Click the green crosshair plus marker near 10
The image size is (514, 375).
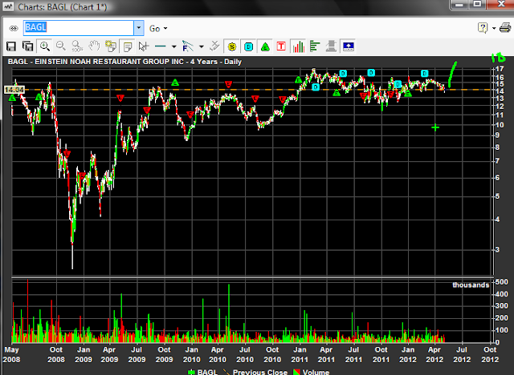tap(435, 127)
